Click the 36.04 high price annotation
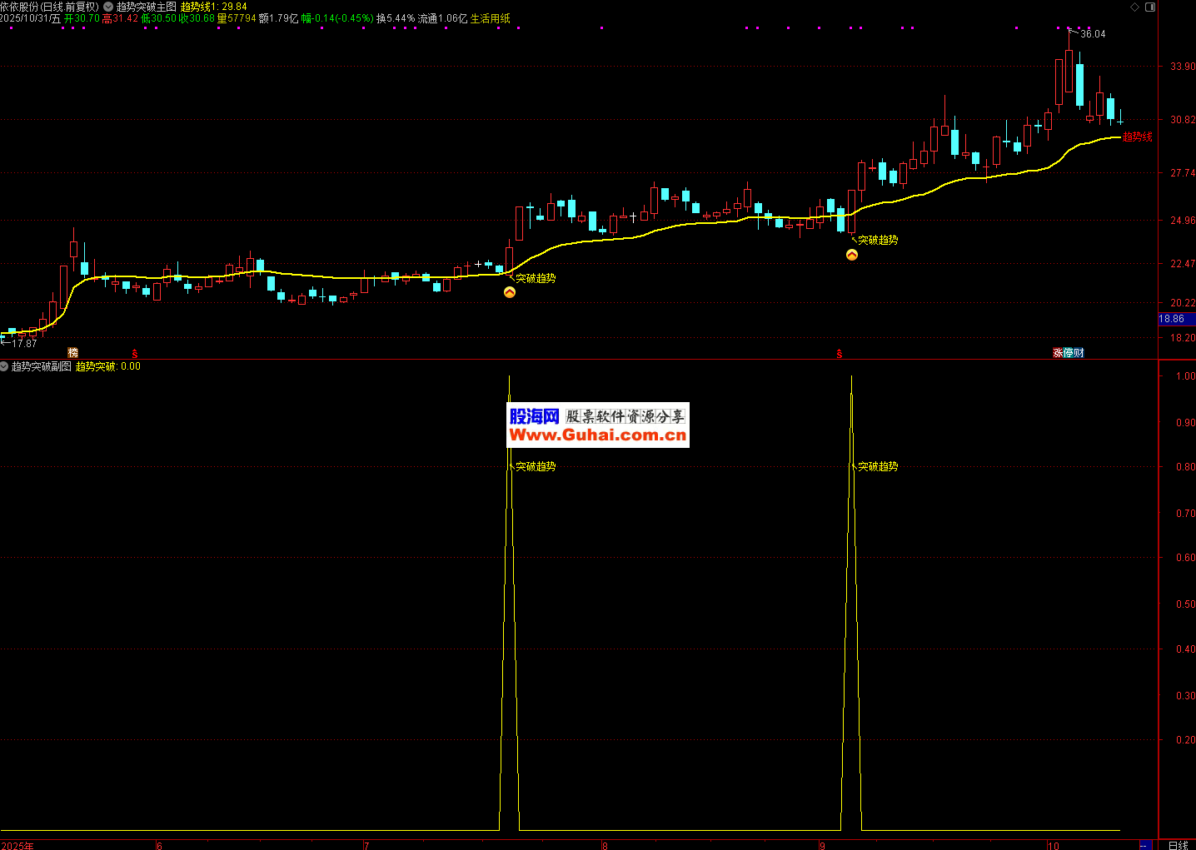The width and height of the screenshot is (1196, 850). click(x=1093, y=34)
